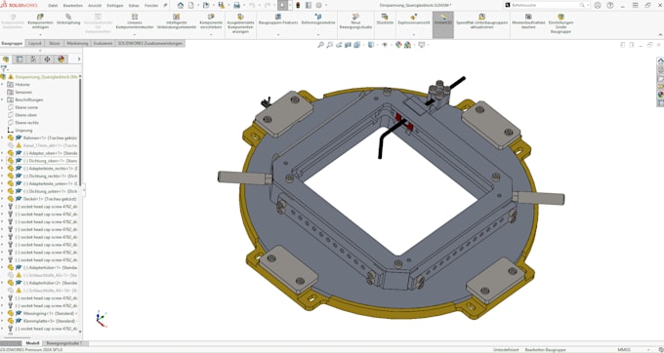Toggle the Instant3D button
Image resolution: width=664 pixels, height=353 pixels.
pos(443,24)
